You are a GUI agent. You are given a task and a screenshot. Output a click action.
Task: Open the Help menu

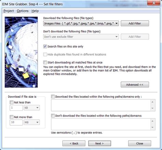pos(35,11)
